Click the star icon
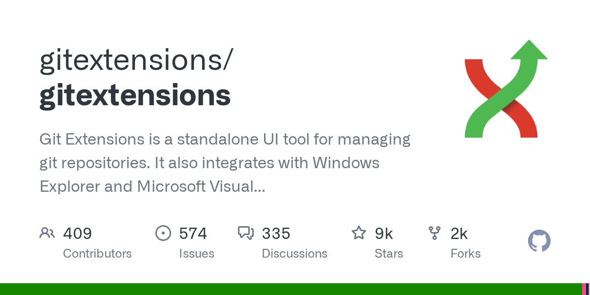 [359, 233]
